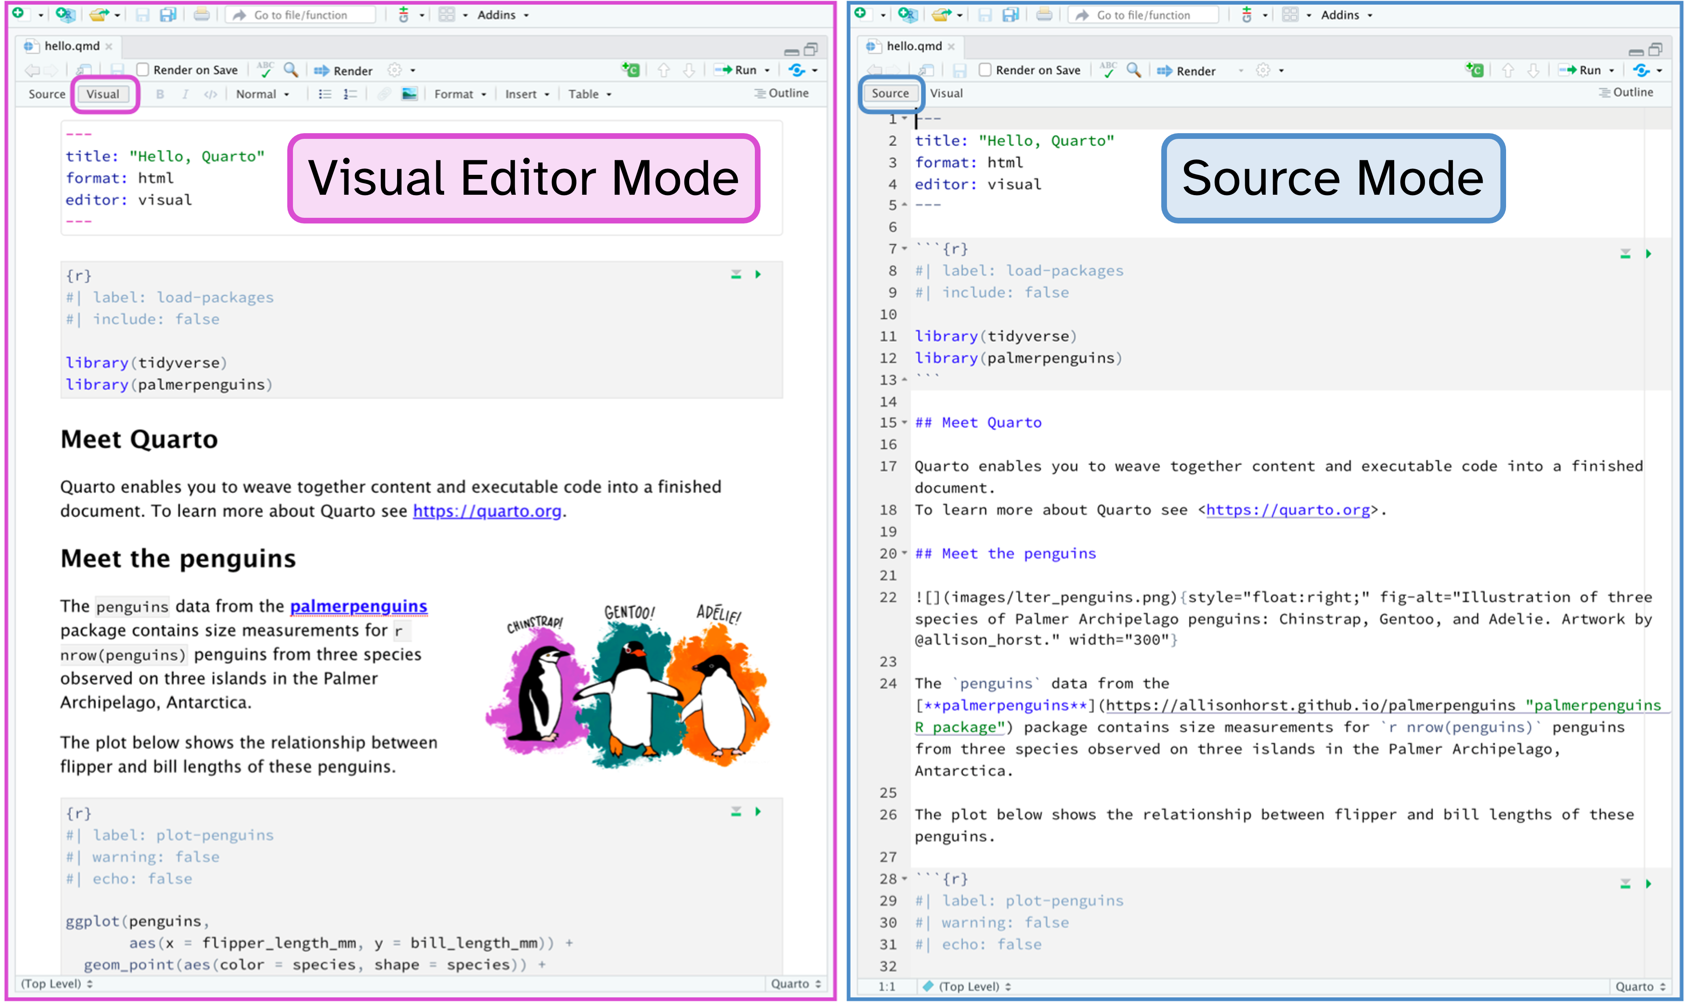Switch the right pane to Visual mode

[946, 93]
